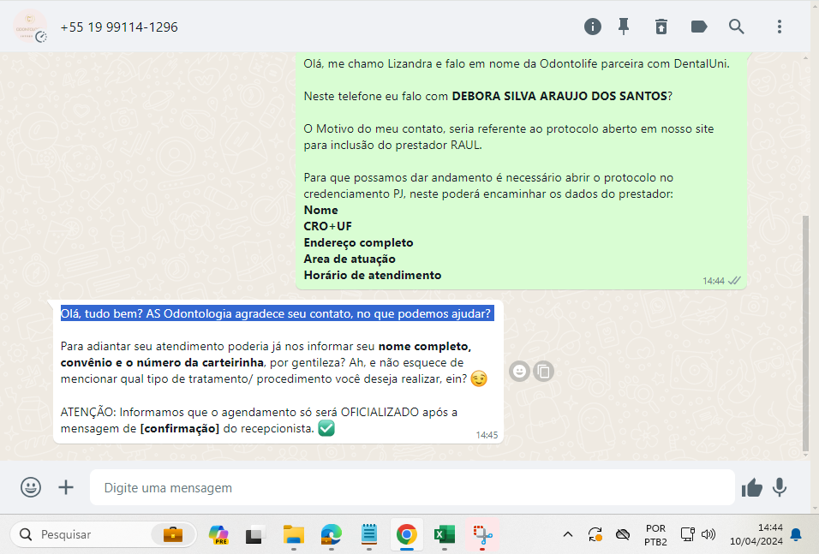The height and width of the screenshot is (554, 819).
Task: Focus the 'Digite uma mensagem' input field
Action: pyautogui.click(x=412, y=487)
